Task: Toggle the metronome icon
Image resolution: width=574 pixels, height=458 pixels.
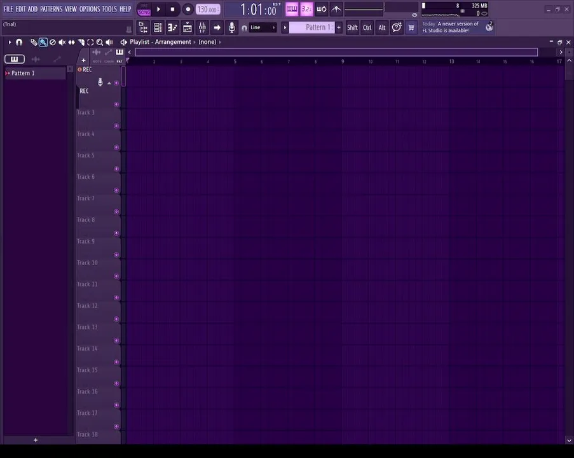Action: tap(336, 9)
